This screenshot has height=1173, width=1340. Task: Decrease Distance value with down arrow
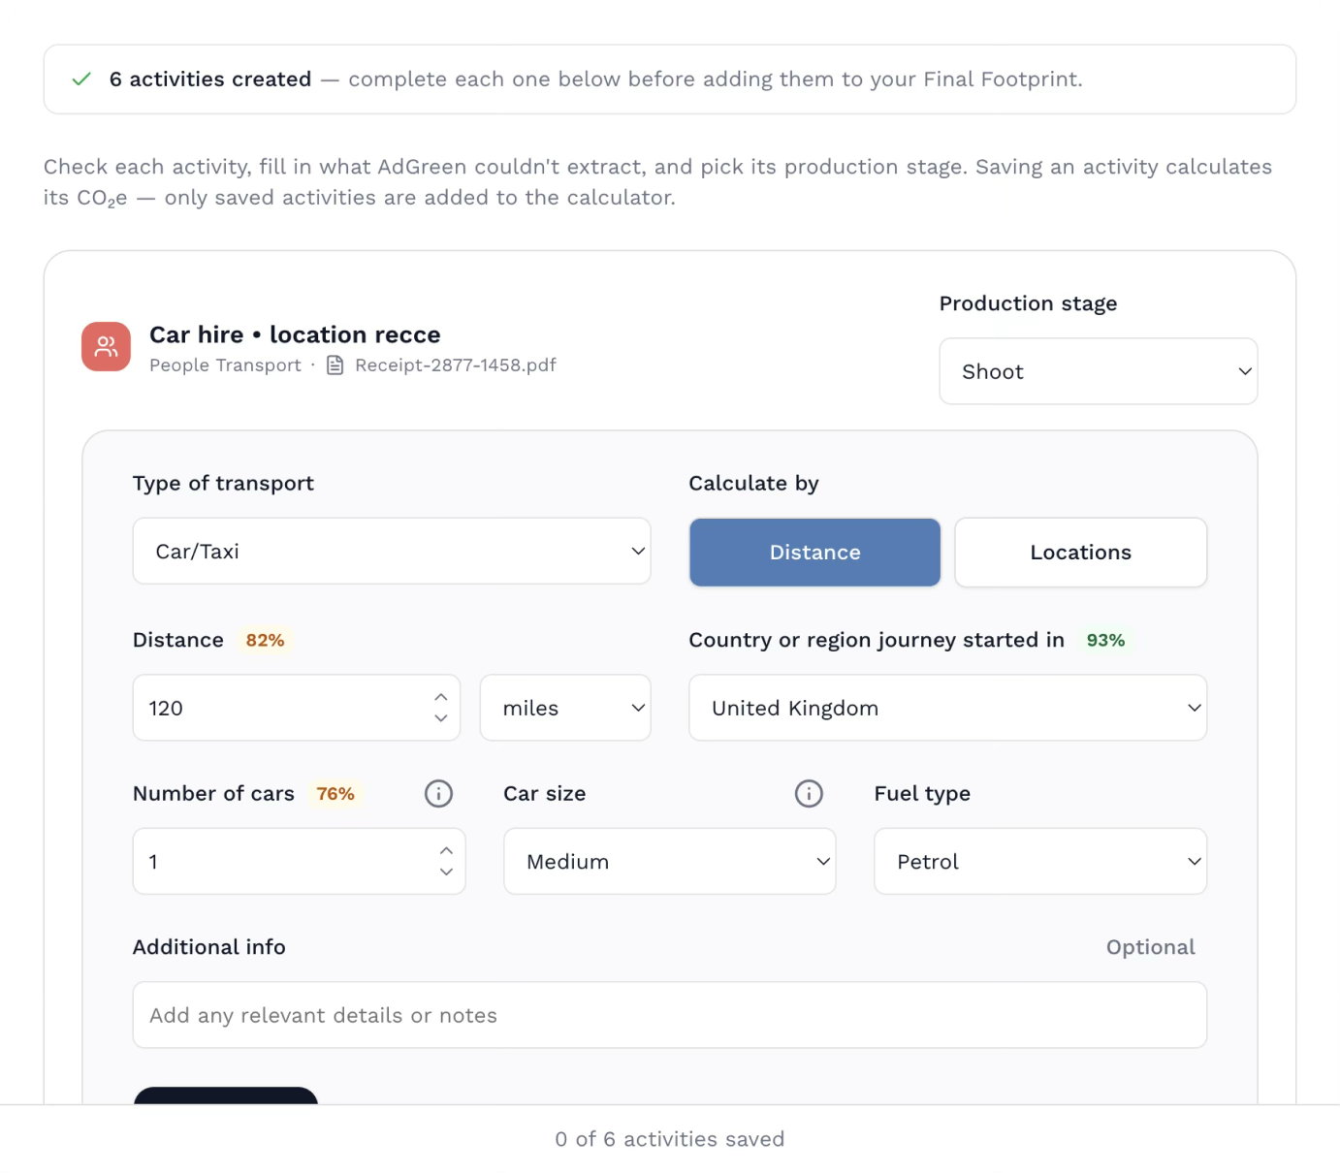tap(441, 718)
